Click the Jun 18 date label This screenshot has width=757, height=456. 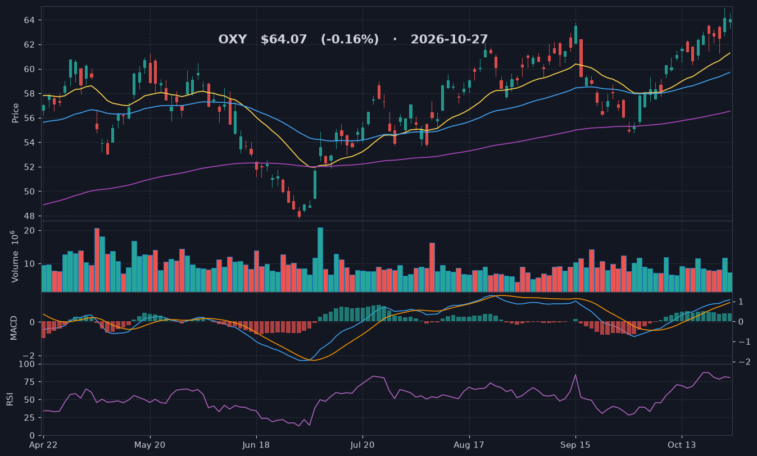(256, 445)
